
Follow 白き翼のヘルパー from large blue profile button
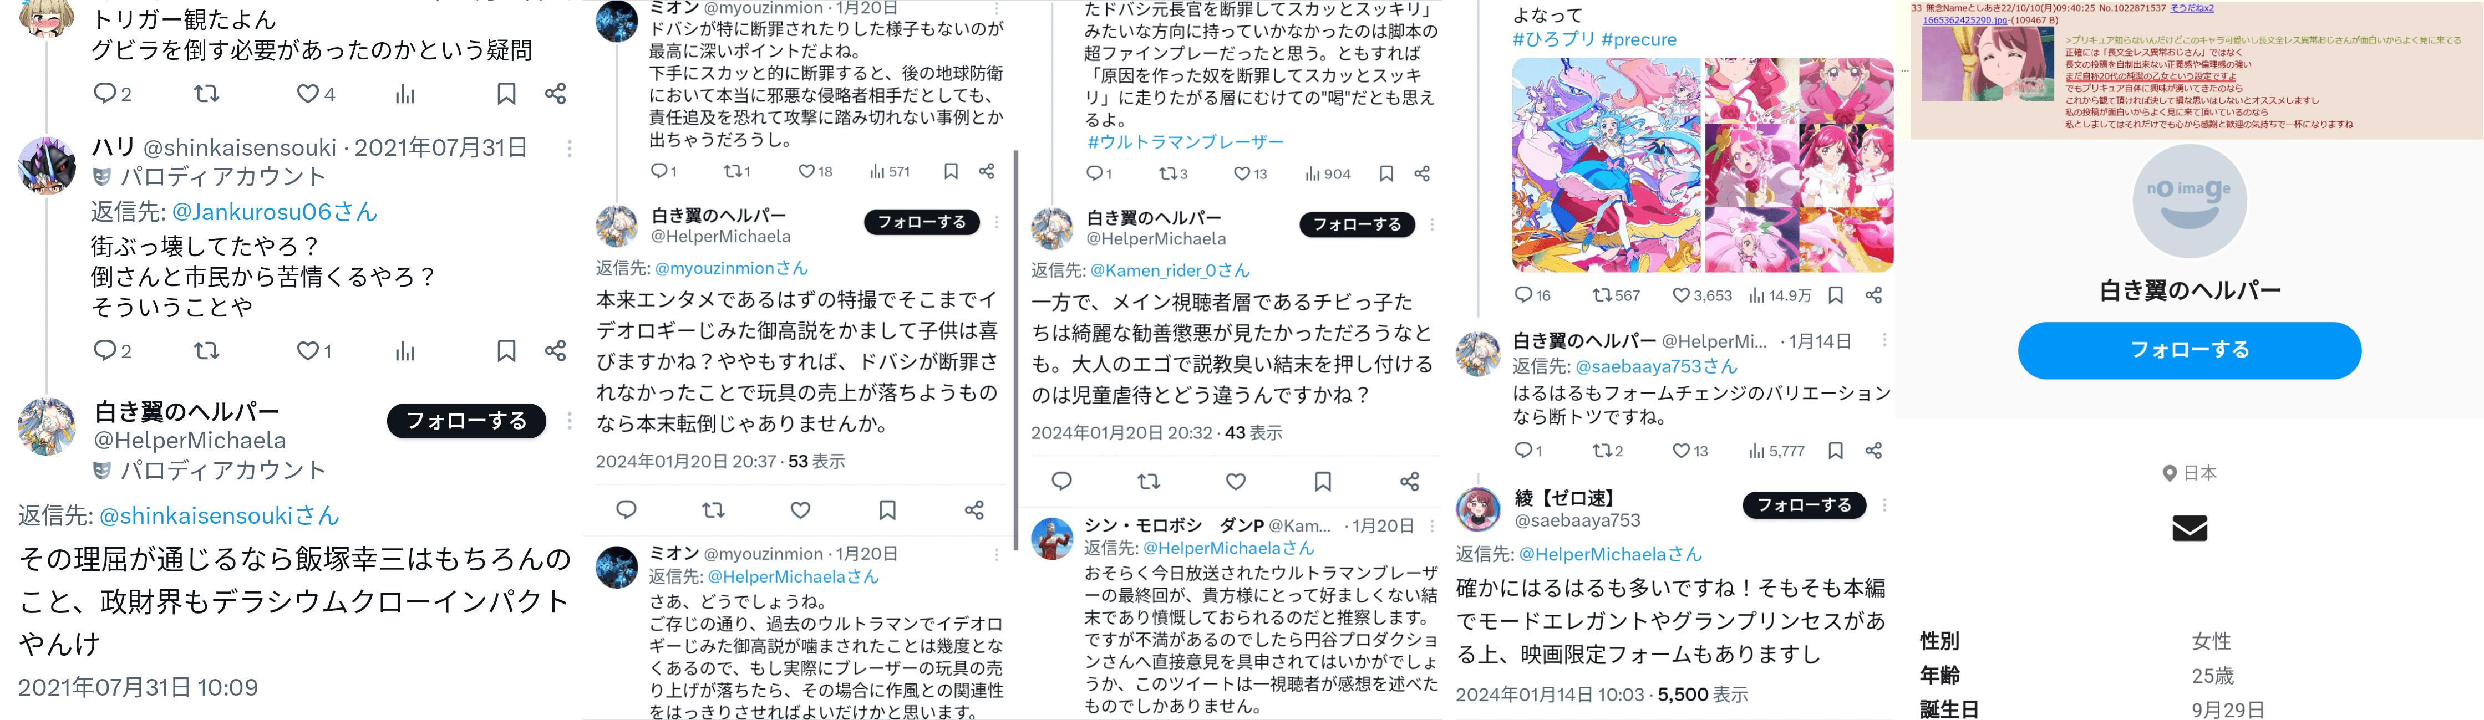[x=2189, y=350]
